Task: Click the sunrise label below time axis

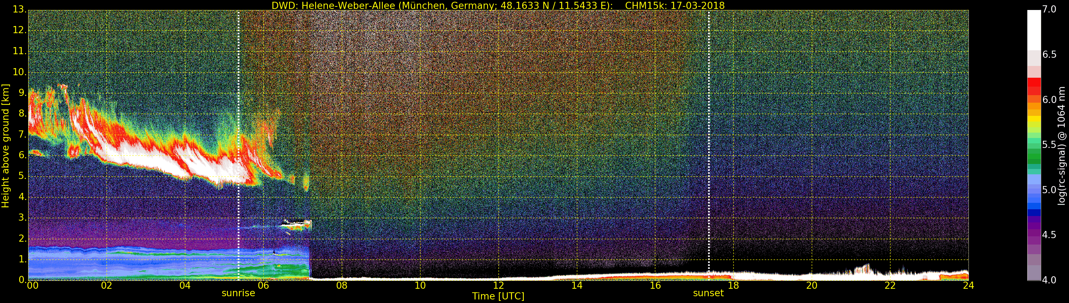Action: (238, 293)
